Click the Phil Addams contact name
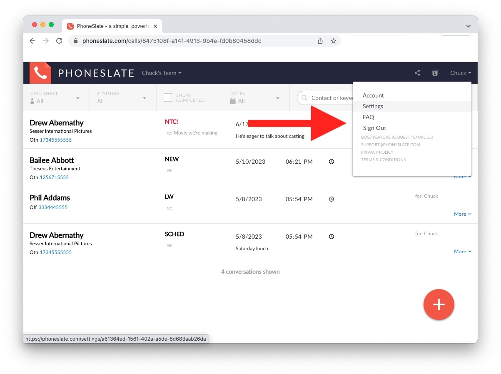Screen dimensions: 501x374 50,198
